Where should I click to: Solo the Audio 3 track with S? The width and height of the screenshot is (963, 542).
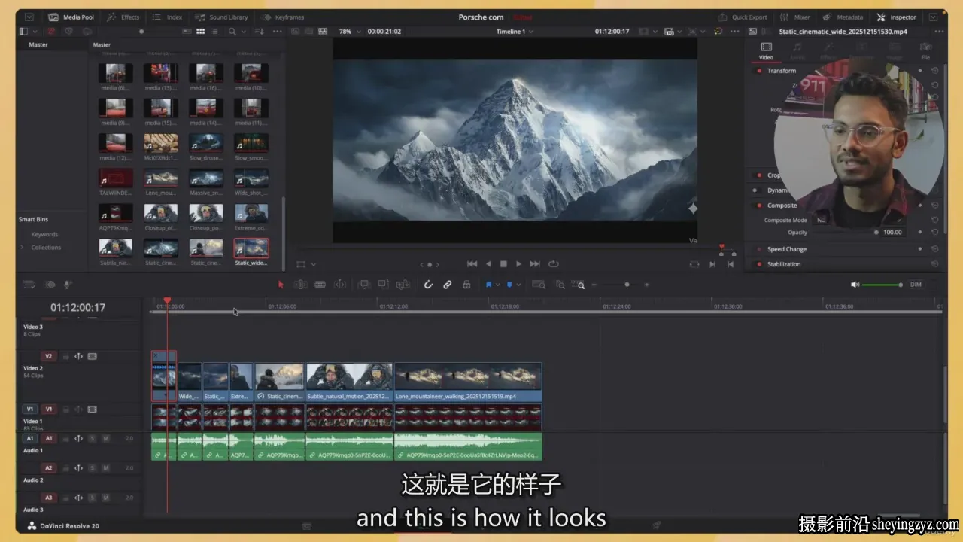click(x=93, y=498)
